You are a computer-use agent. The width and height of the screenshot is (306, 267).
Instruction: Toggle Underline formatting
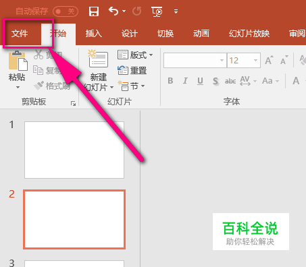pyautogui.click(x=200, y=81)
